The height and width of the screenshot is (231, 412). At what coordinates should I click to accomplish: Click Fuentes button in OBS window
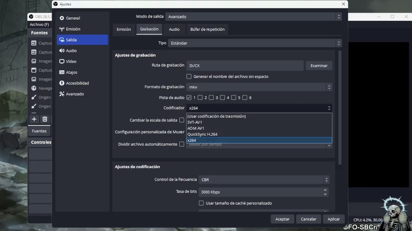(39, 131)
